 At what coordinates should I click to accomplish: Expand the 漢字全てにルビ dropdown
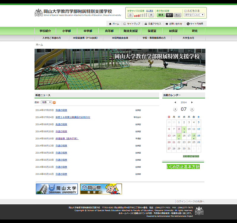point(194,15)
